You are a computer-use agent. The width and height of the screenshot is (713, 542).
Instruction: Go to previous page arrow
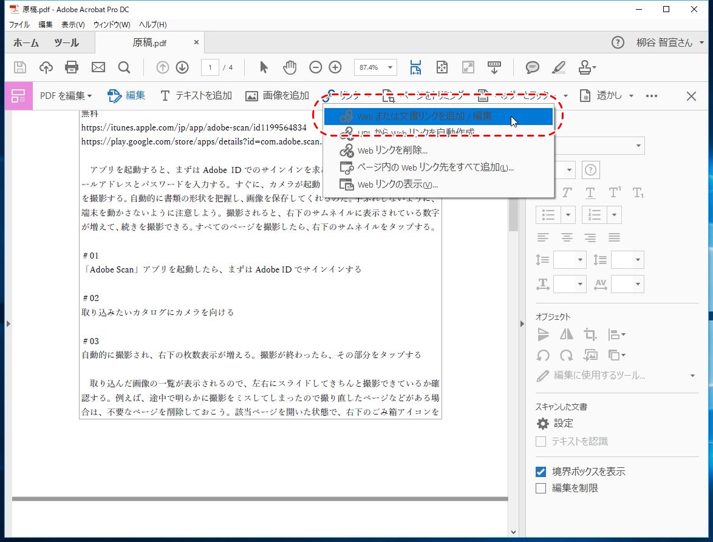coord(163,67)
